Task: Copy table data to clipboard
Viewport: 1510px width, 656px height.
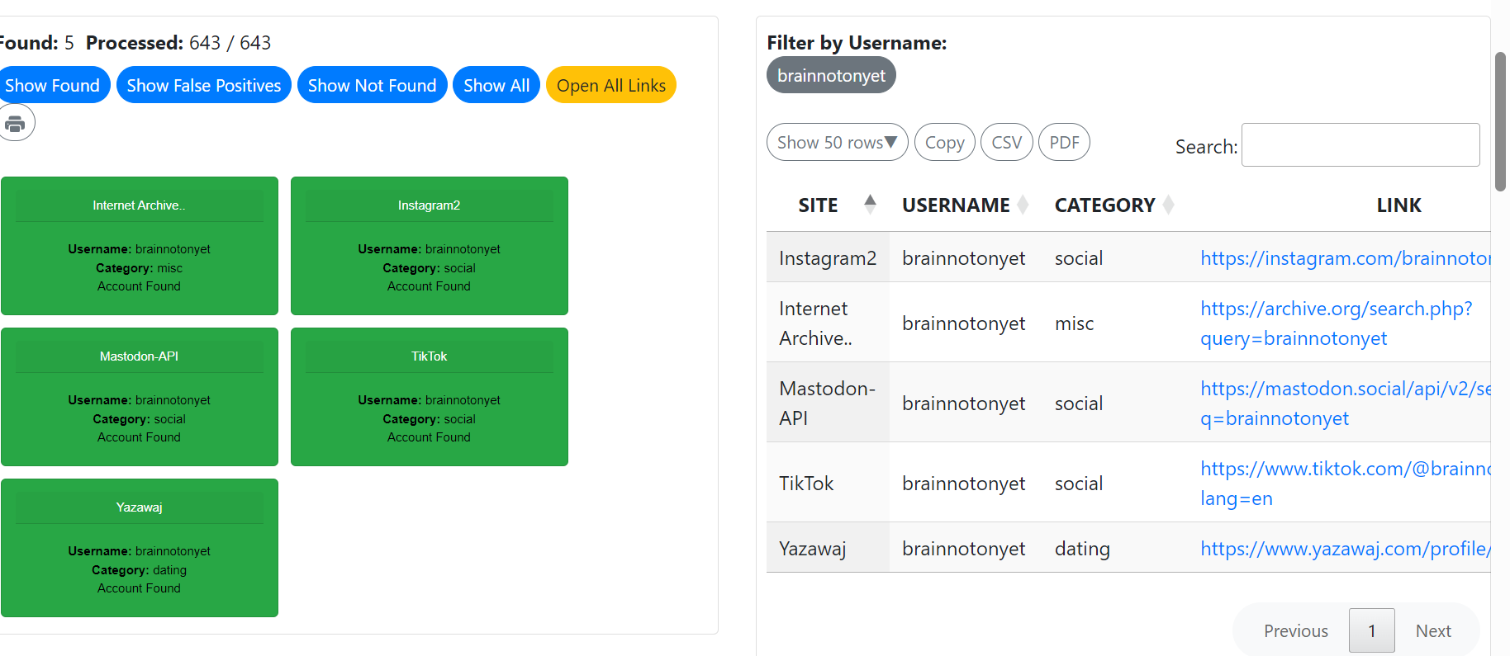Action: (x=945, y=142)
